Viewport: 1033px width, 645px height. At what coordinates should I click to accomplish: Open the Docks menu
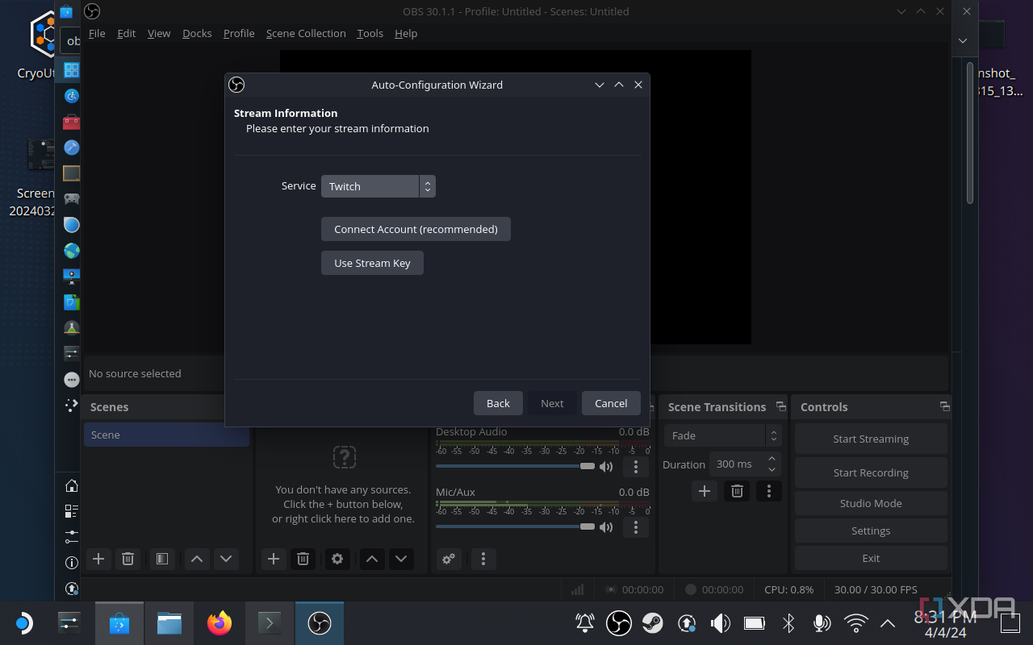[197, 33]
